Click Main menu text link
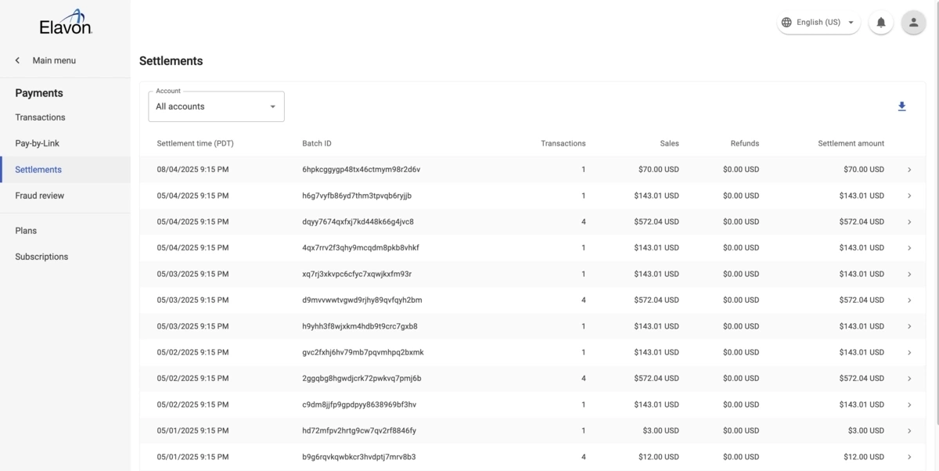939x471 pixels. click(x=53, y=59)
